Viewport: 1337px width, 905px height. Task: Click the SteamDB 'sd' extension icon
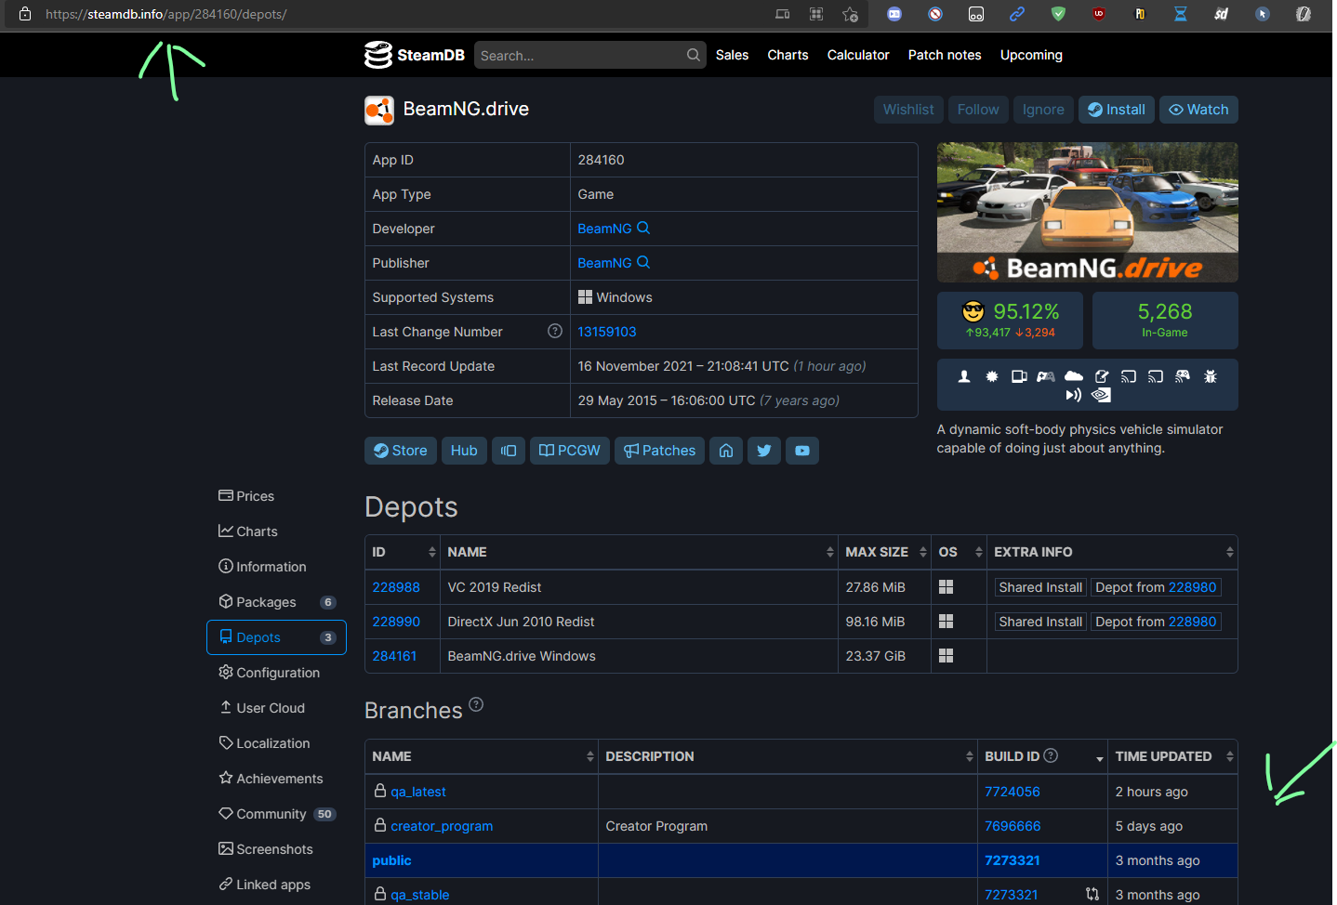point(1222,14)
